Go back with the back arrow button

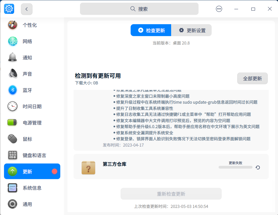27,9
